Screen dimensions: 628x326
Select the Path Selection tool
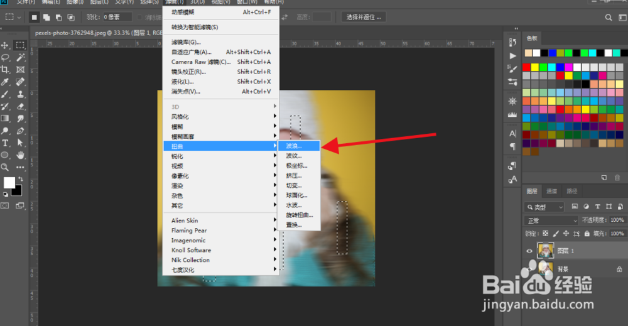pos(21,143)
